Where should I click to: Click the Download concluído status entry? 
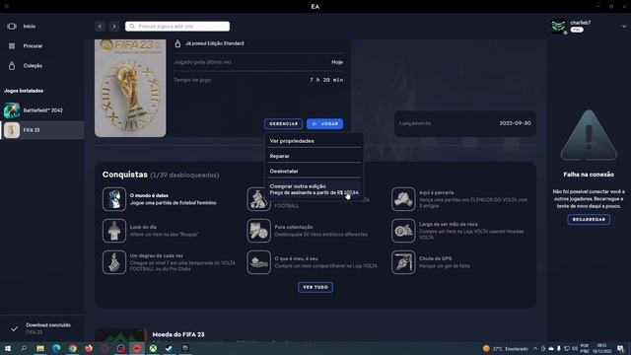pos(41,328)
